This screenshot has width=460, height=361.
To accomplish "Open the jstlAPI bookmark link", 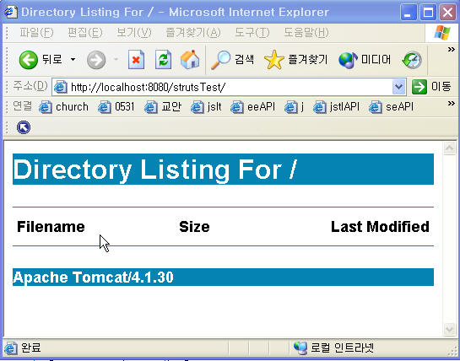I will [336, 107].
